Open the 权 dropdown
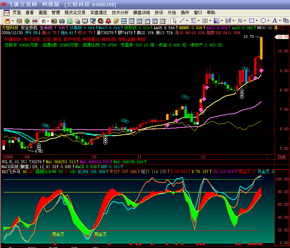The height and width of the screenshot is (248, 290). tap(45, 21)
